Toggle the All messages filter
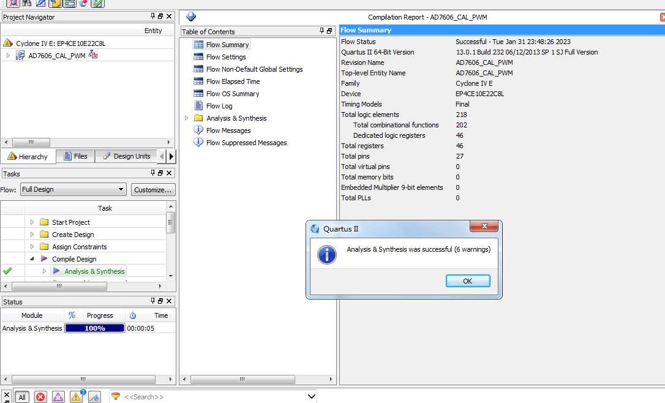665x403 pixels. click(21, 397)
